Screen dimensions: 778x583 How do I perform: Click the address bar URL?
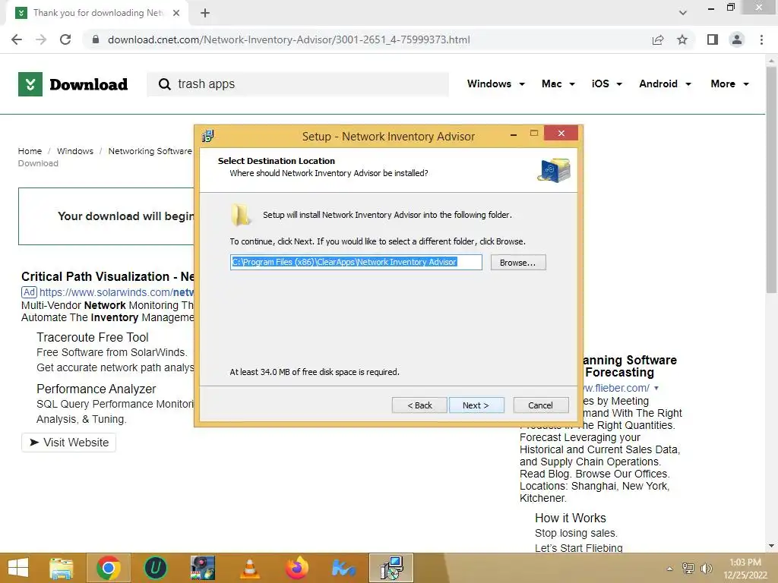289,39
